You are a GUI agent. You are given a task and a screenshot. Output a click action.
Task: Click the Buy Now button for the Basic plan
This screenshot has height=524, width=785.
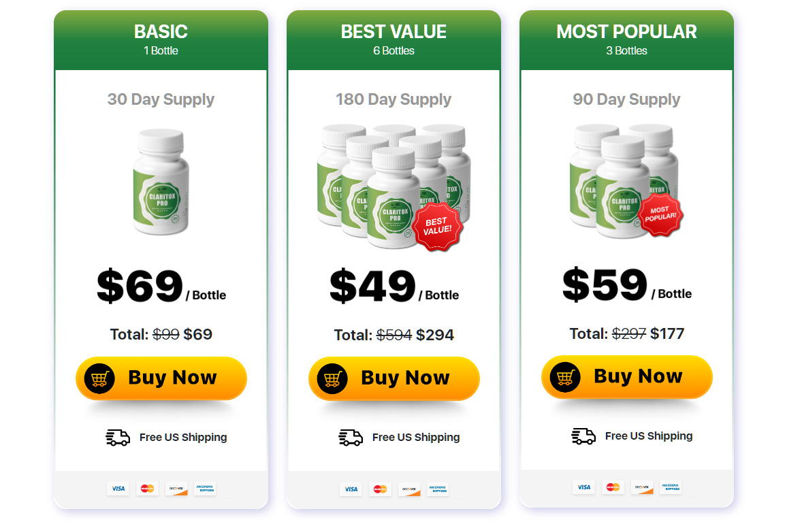[161, 378]
